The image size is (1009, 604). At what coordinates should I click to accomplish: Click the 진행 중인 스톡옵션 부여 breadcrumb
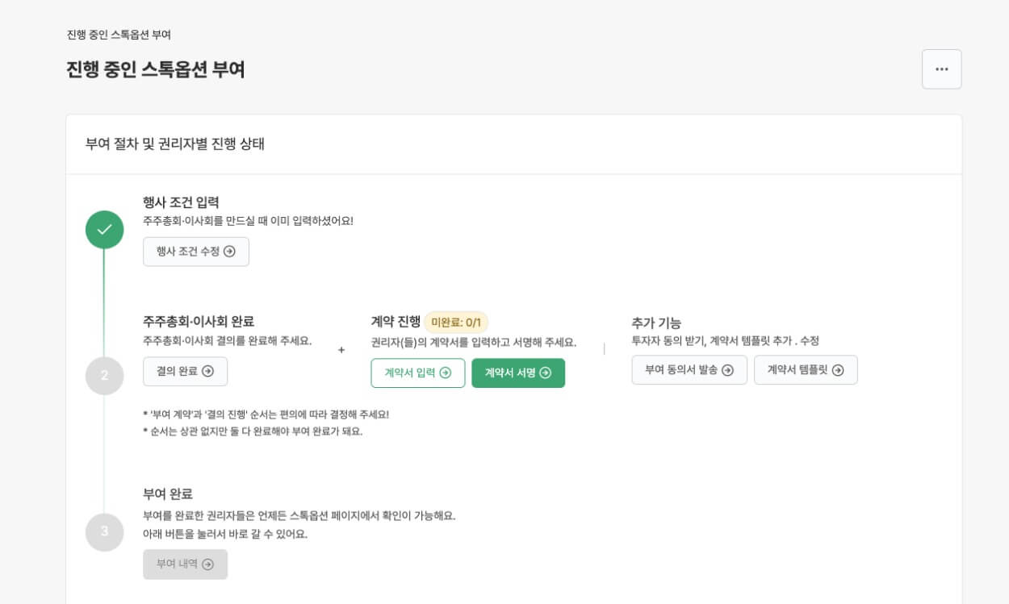point(119,35)
